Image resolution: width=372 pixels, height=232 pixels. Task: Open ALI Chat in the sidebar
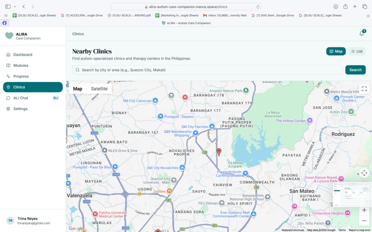(33, 98)
